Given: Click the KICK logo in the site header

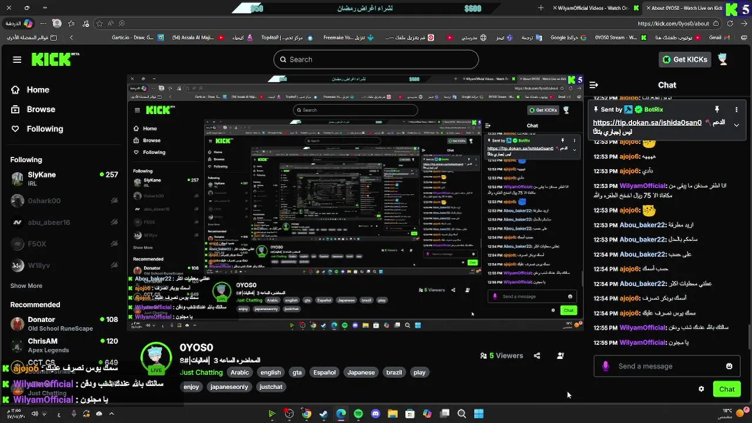Looking at the screenshot, I should coord(55,59).
